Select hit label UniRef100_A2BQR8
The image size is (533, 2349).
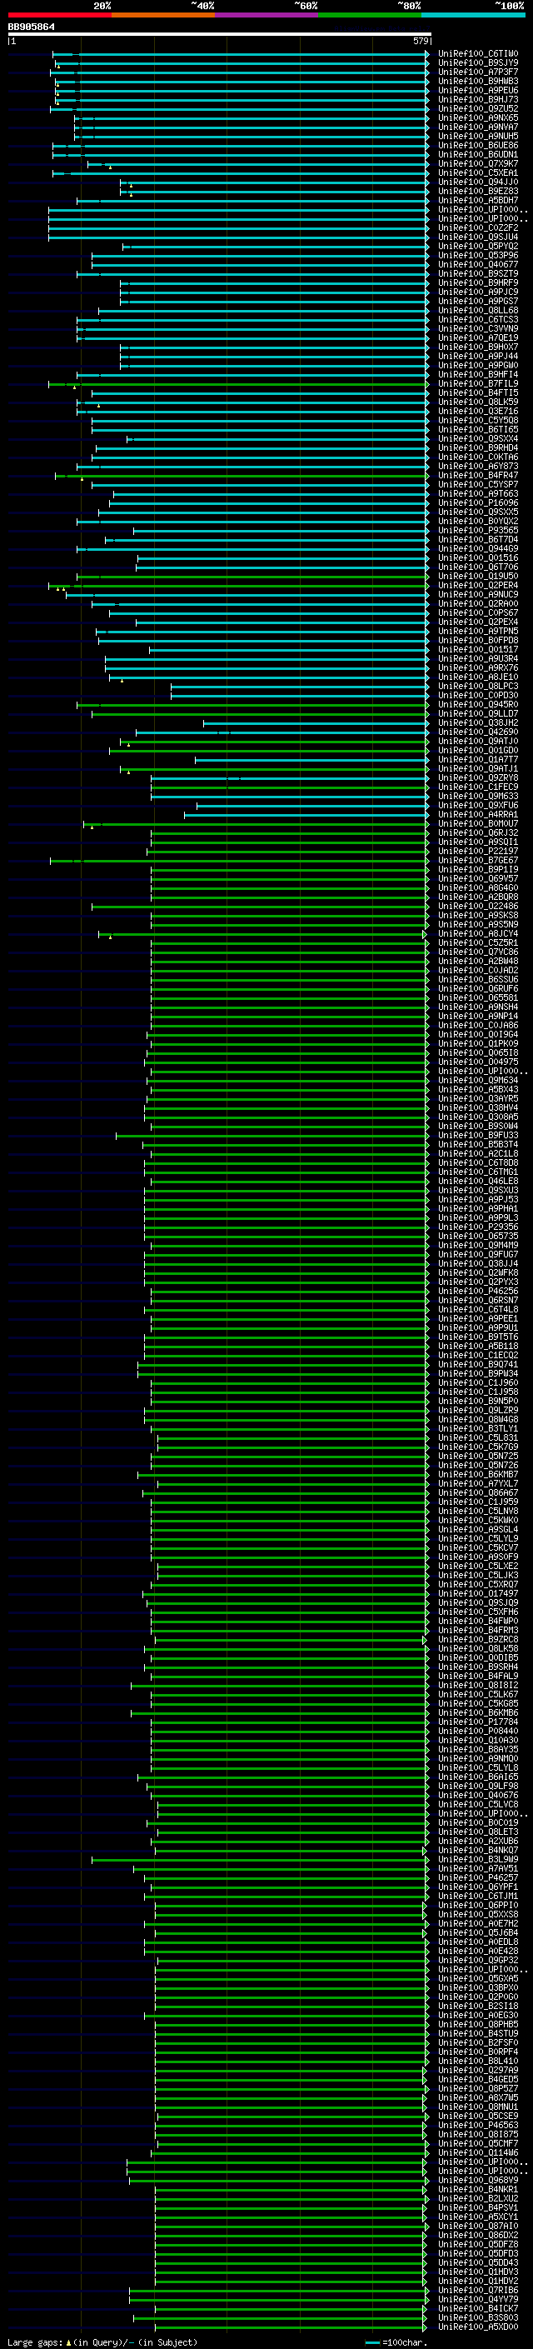pos(478,897)
